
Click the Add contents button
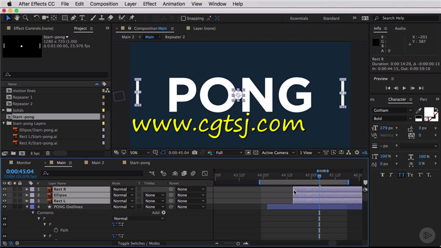[164, 213]
